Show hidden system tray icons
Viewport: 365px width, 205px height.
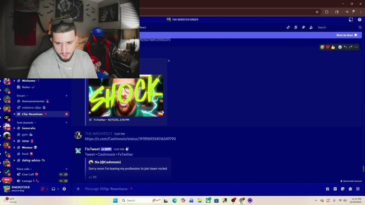click(x=316, y=200)
